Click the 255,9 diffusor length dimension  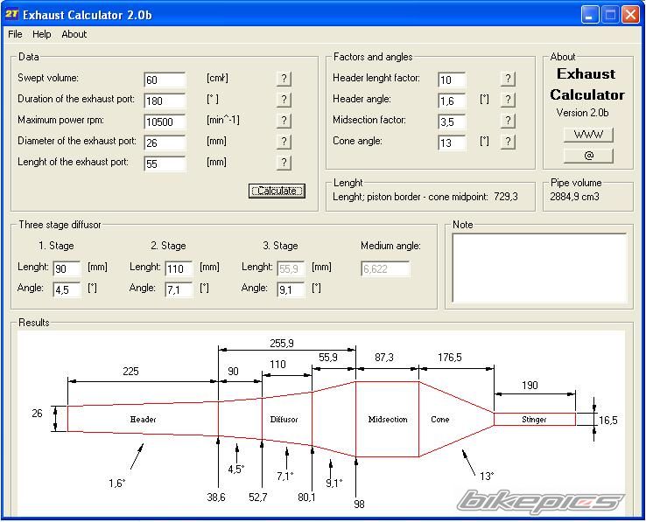282,344
